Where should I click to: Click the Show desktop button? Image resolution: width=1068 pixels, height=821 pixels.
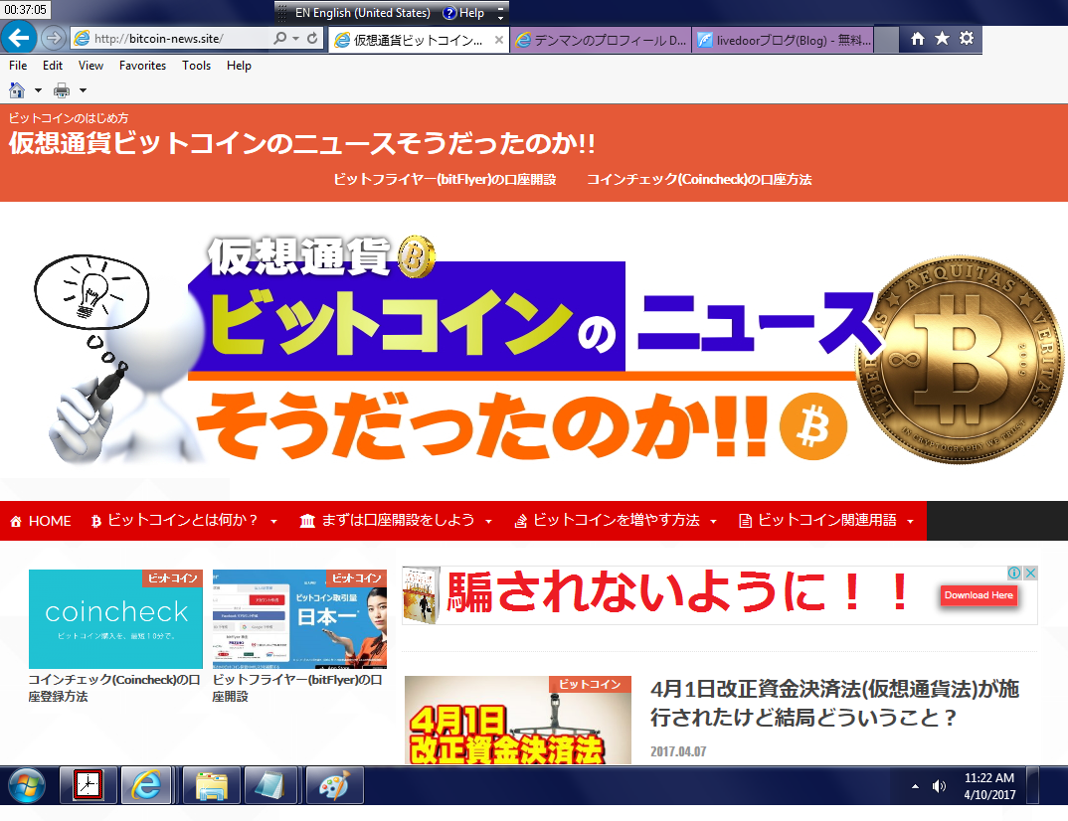coord(1032,785)
